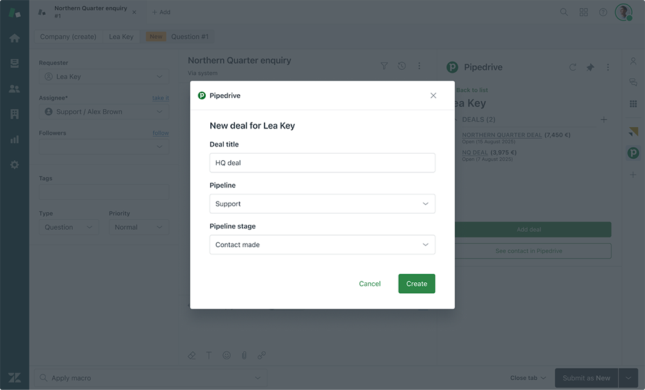
Task: Click the Back to list link
Action: pyautogui.click(x=472, y=90)
